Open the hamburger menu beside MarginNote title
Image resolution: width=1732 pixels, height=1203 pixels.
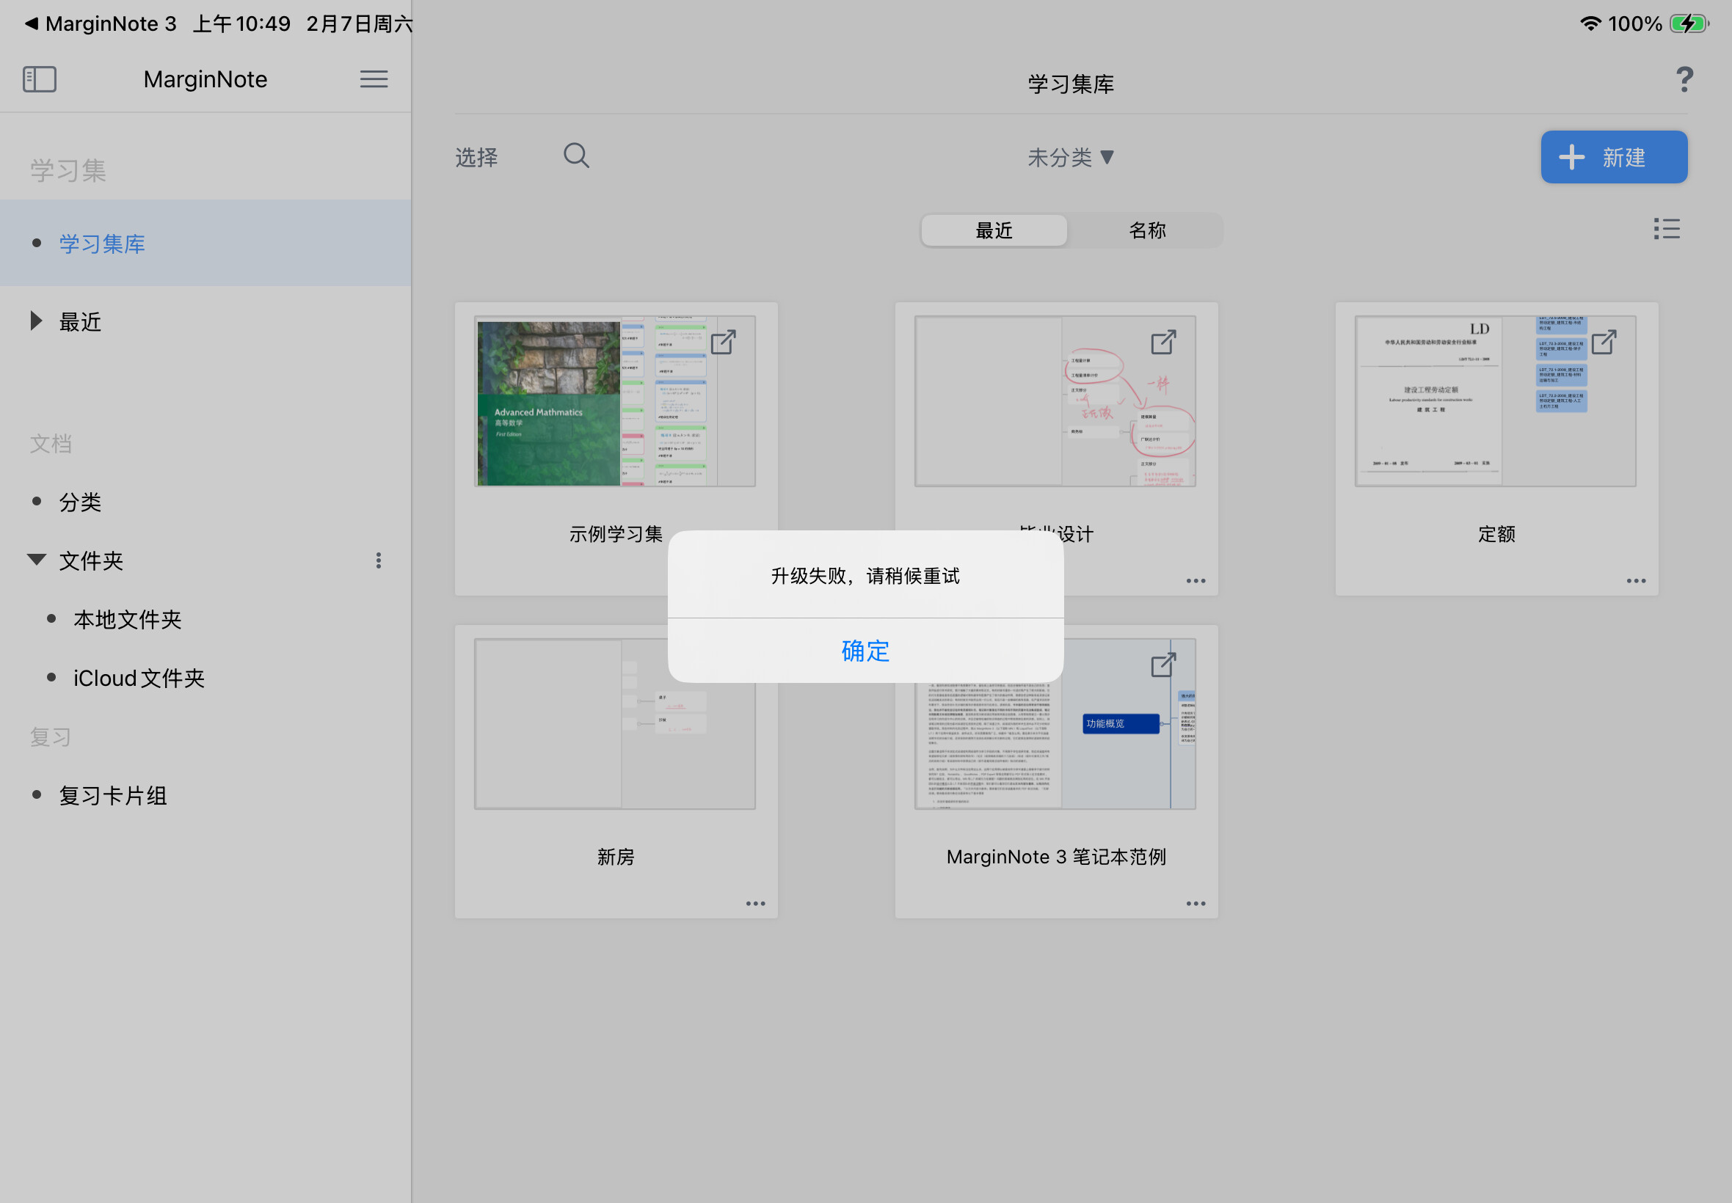pyautogui.click(x=374, y=79)
